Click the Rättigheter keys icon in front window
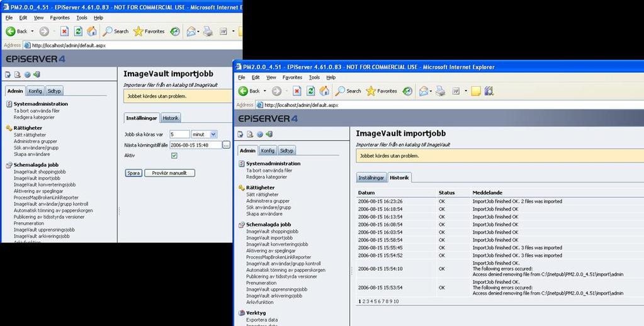This screenshot has width=644, height=326. click(242, 188)
